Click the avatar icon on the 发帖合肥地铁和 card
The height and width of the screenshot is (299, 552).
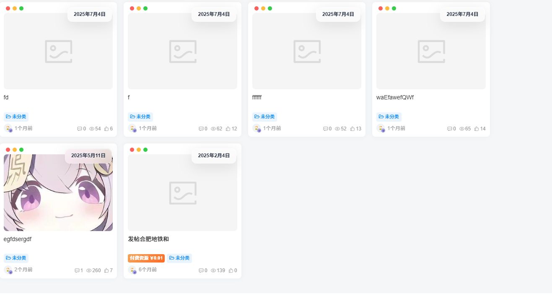(x=132, y=270)
